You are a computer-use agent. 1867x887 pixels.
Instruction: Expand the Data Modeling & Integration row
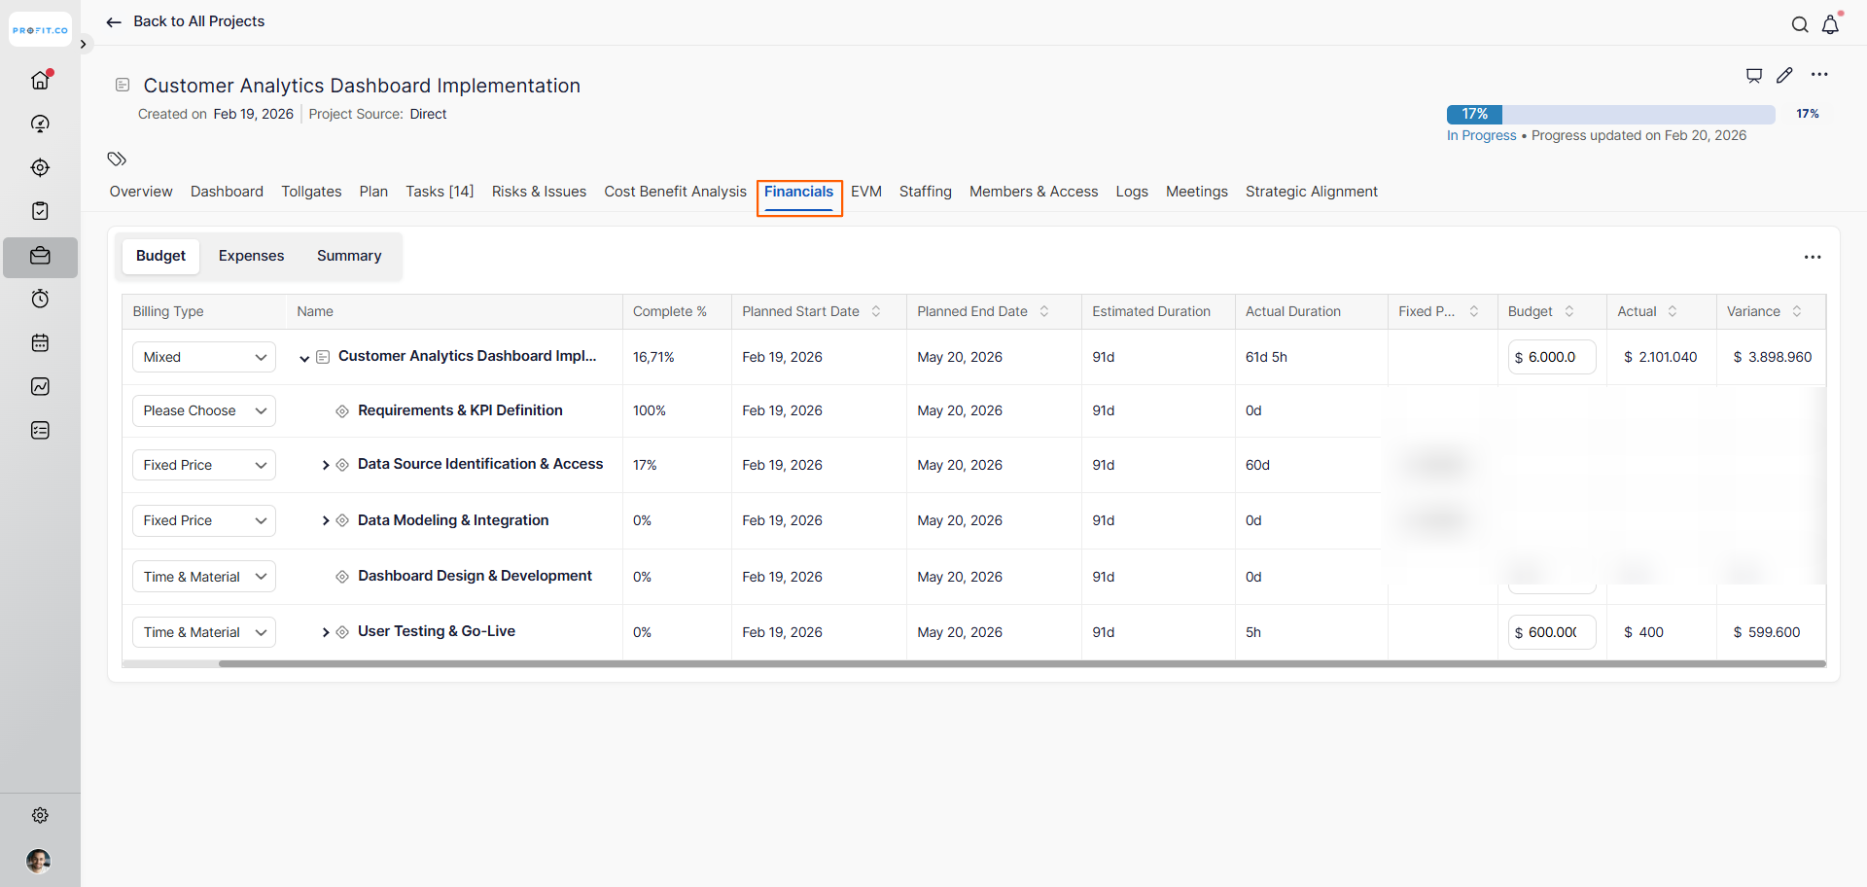(326, 520)
